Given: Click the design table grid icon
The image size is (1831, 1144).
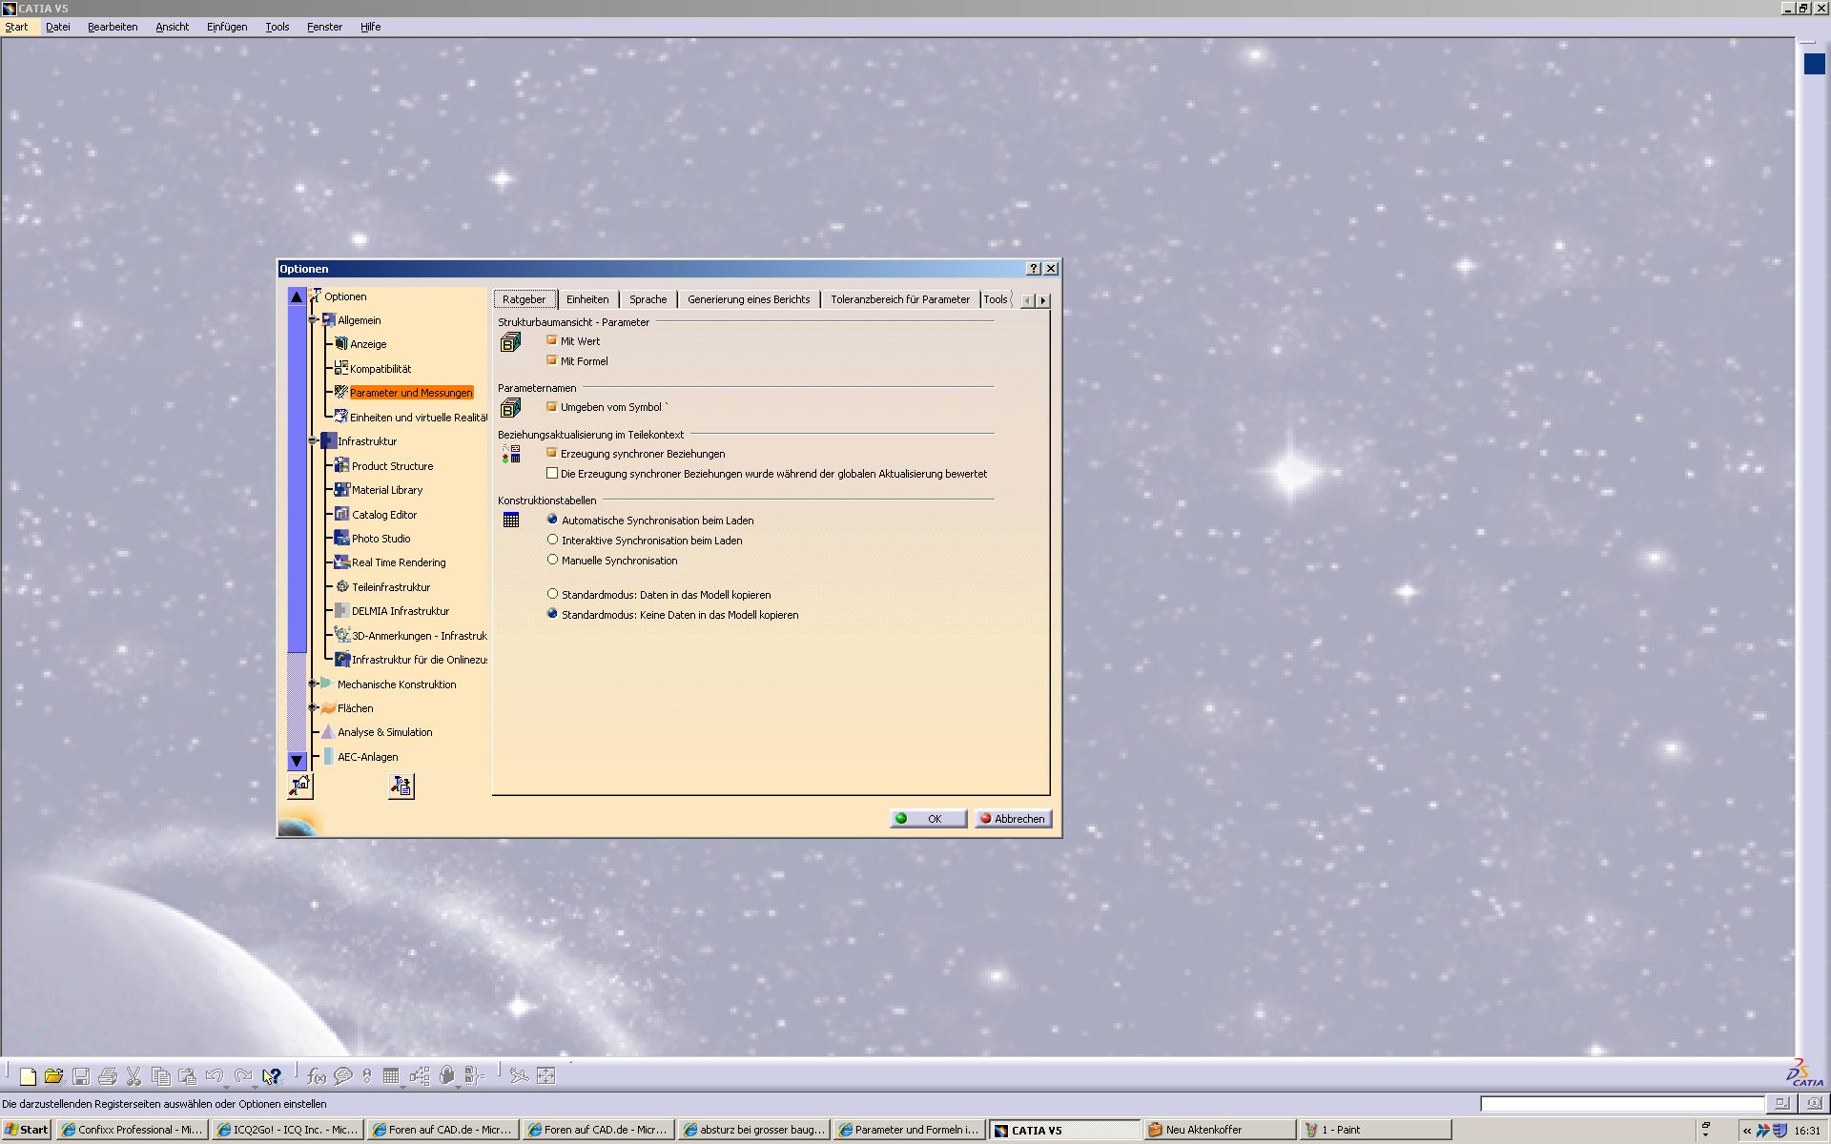Looking at the screenshot, I should point(391,1075).
